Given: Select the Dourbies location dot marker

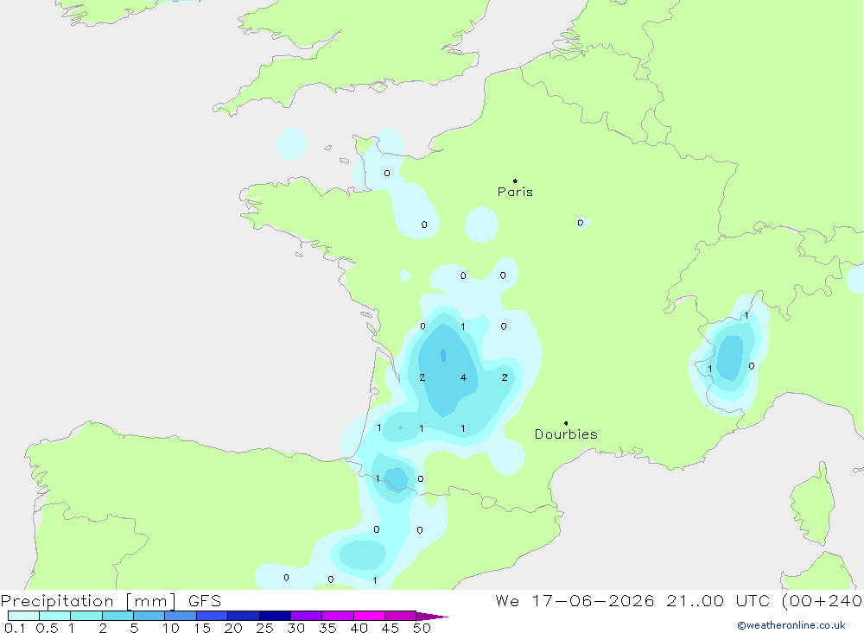Looking at the screenshot, I should tap(566, 423).
